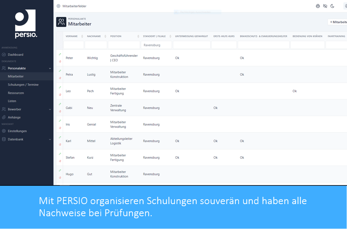This screenshot has width=347, height=229.
Task: Click the Nachname filter input field
Action: [96, 45]
